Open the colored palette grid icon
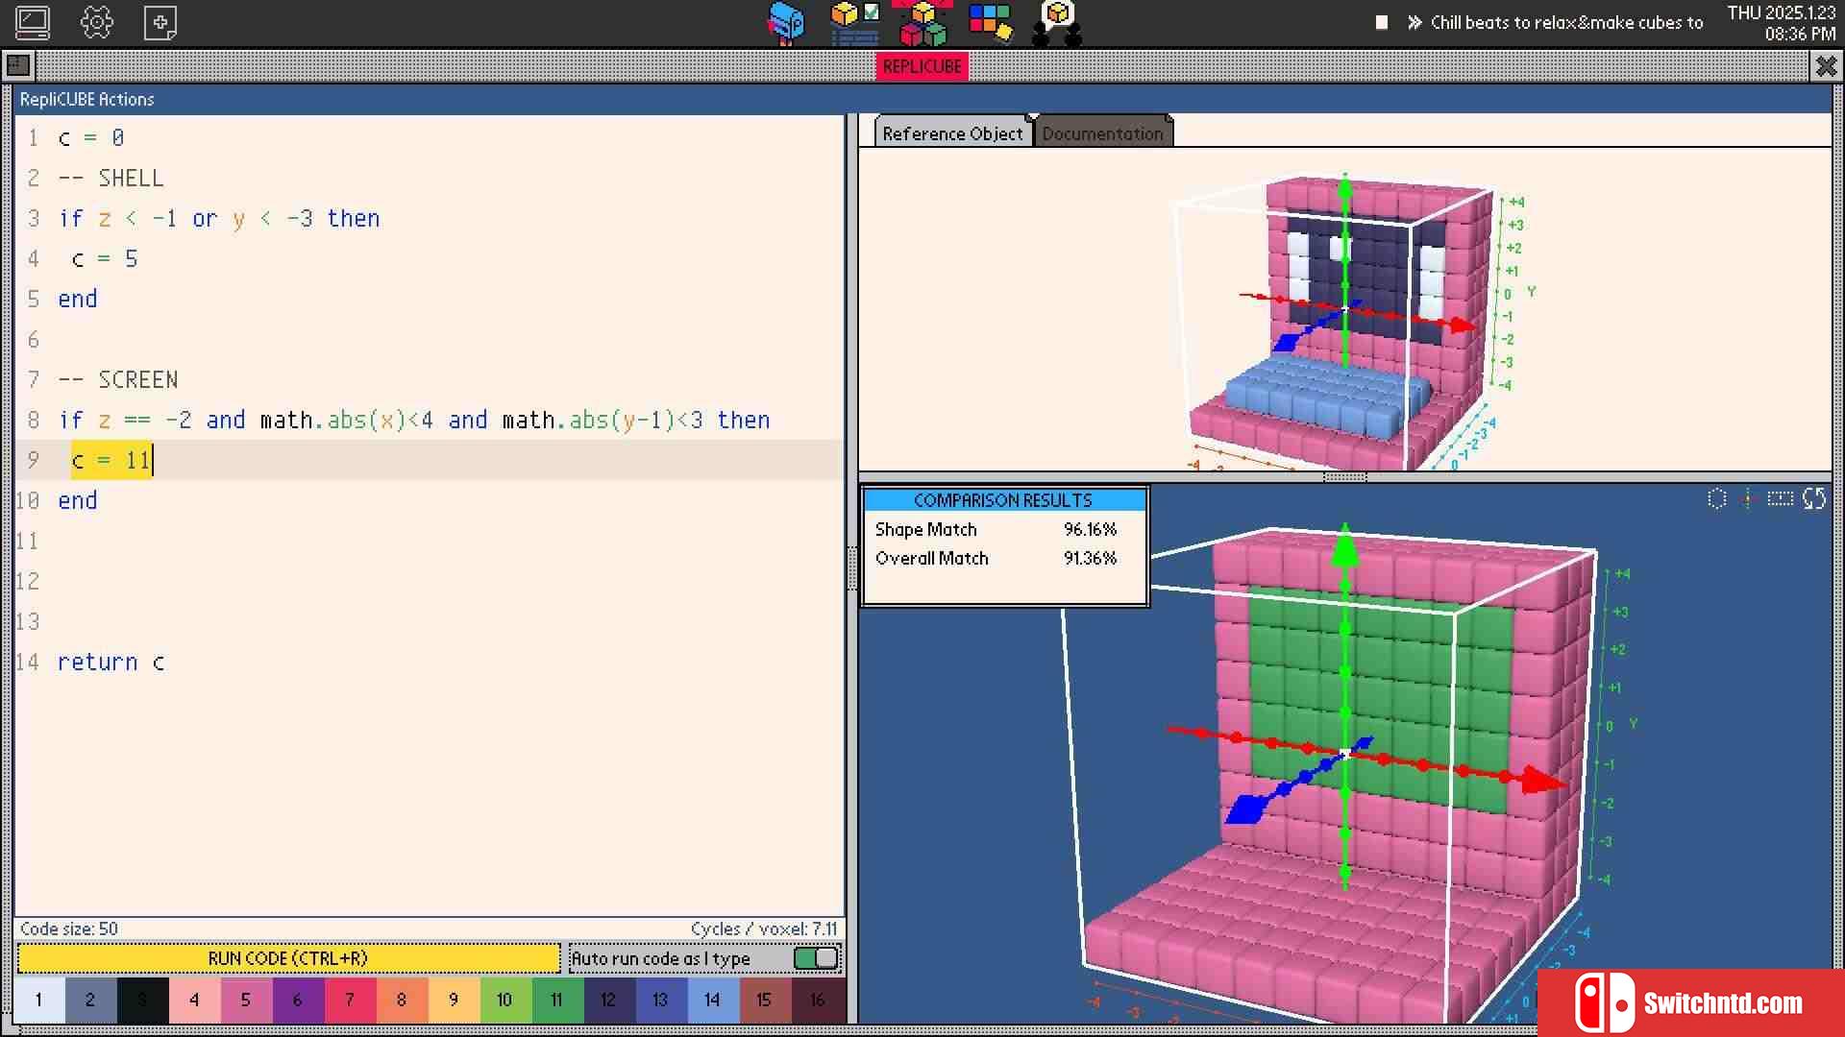 (990, 23)
